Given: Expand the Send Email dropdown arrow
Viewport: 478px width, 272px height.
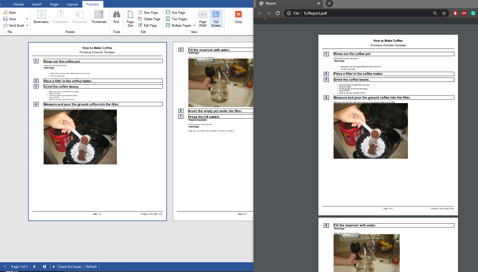Looking at the screenshot, I should [x=27, y=25].
